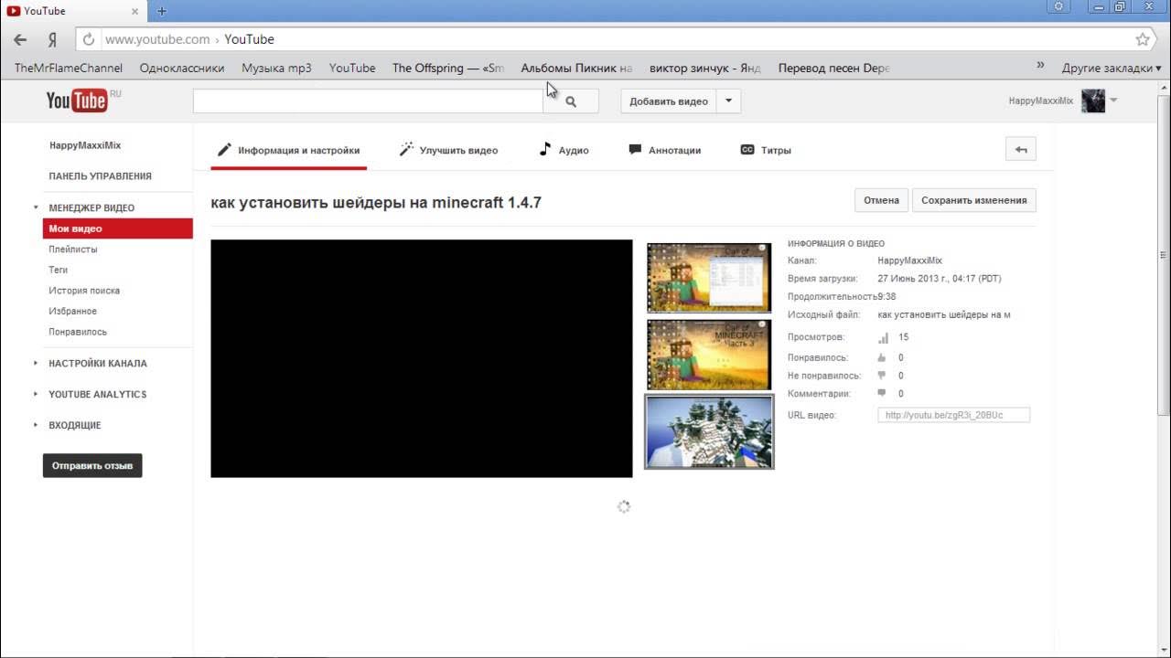
Task: Click HappyMaxxiMix channel name in video info
Action: pos(909,260)
